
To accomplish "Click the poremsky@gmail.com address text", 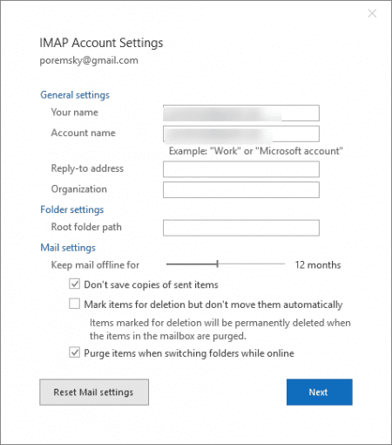I will coord(89,60).
